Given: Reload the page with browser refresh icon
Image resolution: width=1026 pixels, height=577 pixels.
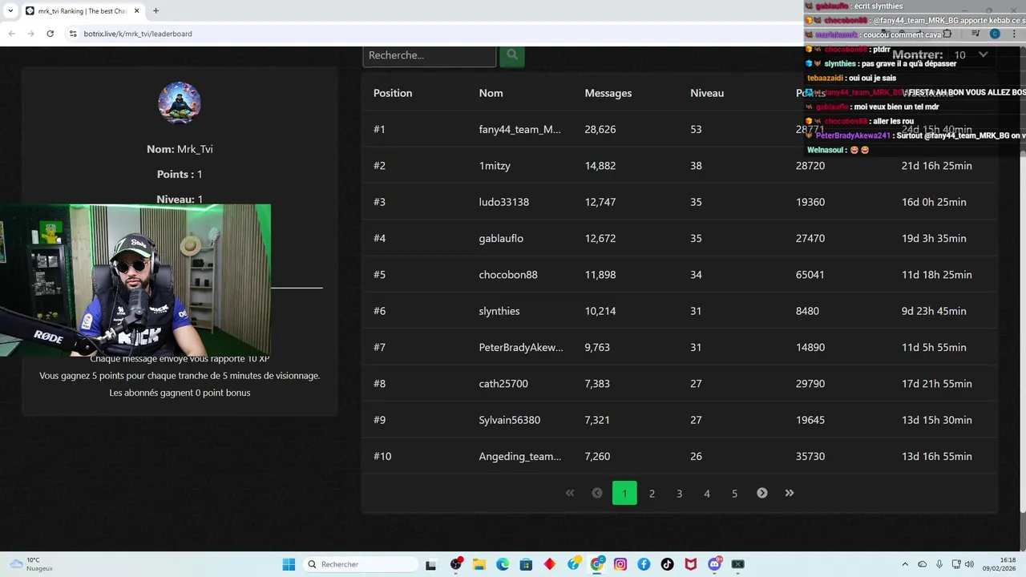Looking at the screenshot, I should click(50, 34).
